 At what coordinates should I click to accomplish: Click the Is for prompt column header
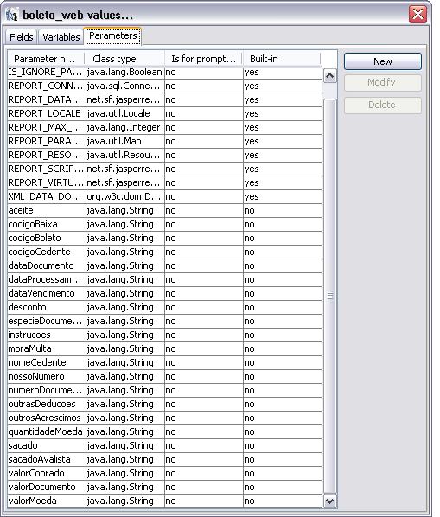click(x=203, y=59)
